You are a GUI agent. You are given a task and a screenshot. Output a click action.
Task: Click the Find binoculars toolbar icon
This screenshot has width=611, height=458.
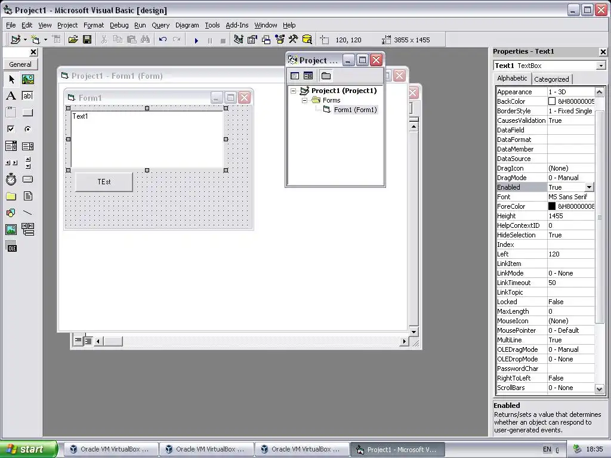(x=146, y=39)
